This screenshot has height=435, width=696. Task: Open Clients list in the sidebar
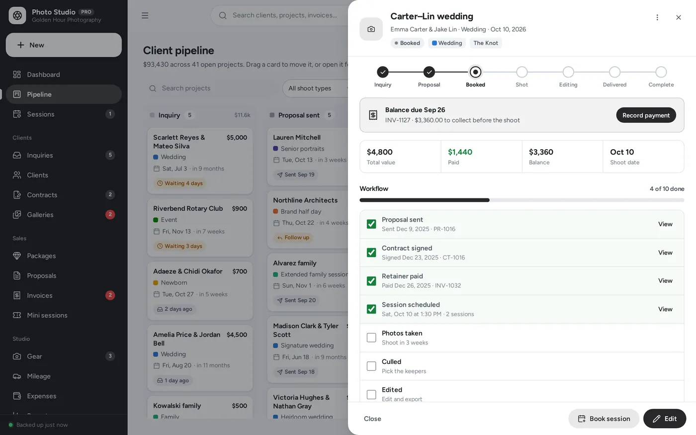[64, 175]
